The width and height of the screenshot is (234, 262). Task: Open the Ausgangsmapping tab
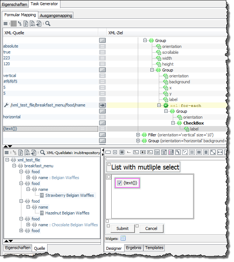pyautogui.click(x=56, y=15)
